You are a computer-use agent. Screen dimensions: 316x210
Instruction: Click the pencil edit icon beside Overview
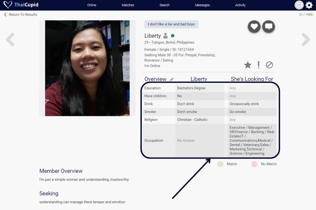172,79
